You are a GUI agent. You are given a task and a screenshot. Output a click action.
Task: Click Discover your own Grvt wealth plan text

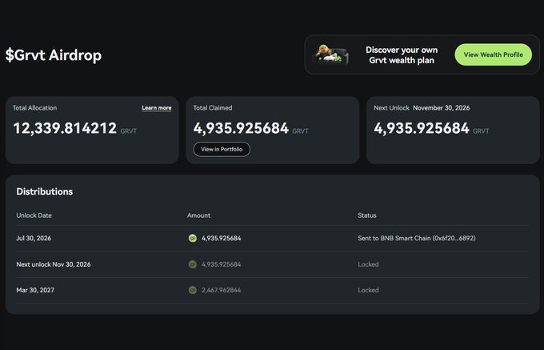pos(402,54)
